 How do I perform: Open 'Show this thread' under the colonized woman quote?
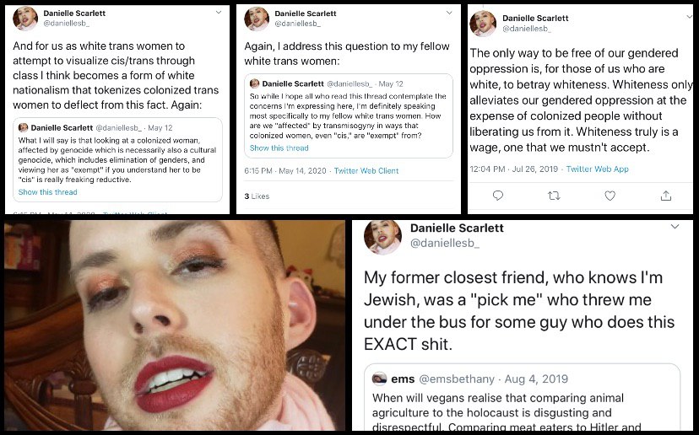click(48, 192)
